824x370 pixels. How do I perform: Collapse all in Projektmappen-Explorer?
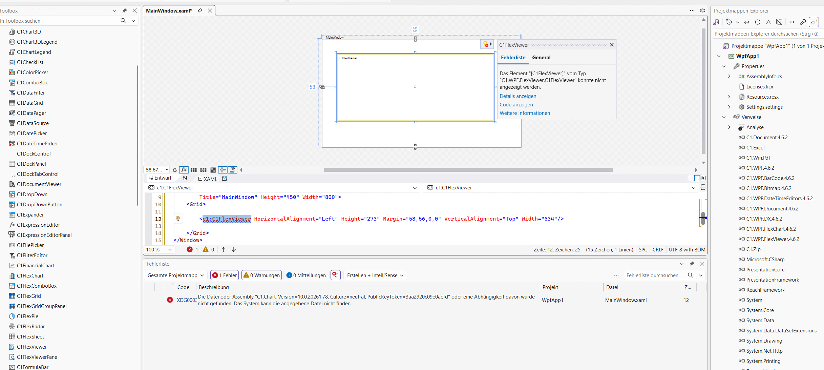pos(768,22)
